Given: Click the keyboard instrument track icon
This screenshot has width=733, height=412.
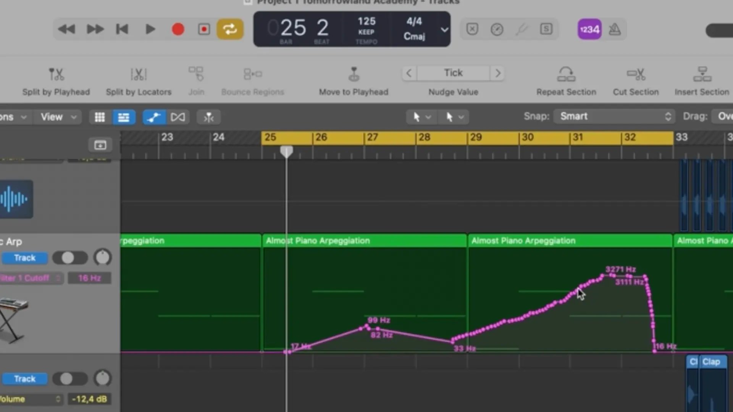Looking at the screenshot, I should [14, 320].
